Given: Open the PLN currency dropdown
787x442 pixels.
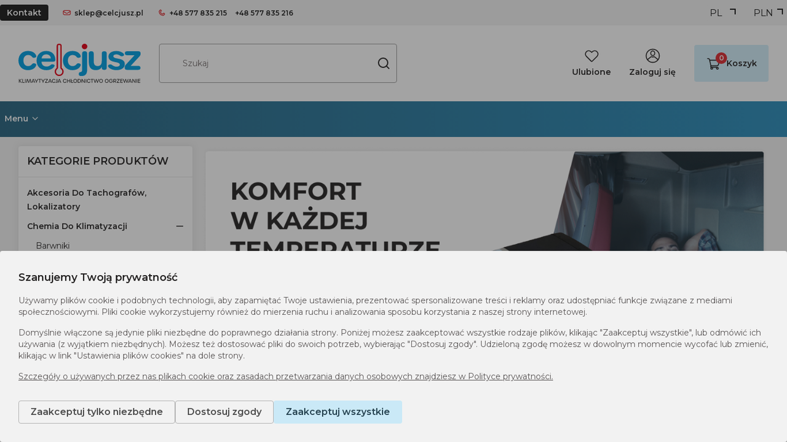Looking at the screenshot, I should pyautogui.click(x=768, y=13).
